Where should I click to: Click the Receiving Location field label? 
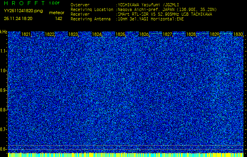click(x=92, y=9)
